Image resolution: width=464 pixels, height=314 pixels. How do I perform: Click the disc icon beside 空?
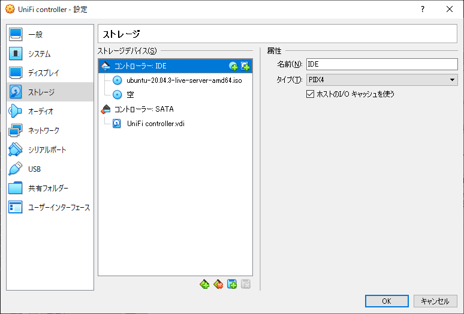point(117,94)
